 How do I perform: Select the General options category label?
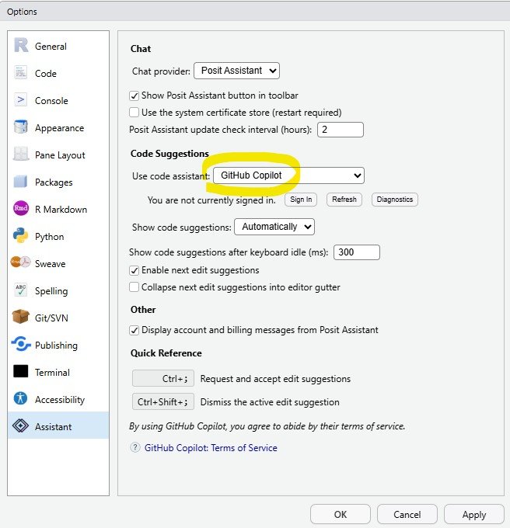[x=51, y=47]
